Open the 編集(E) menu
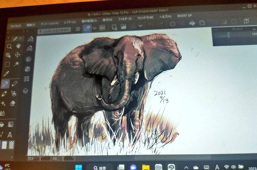 tap(31, 25)
